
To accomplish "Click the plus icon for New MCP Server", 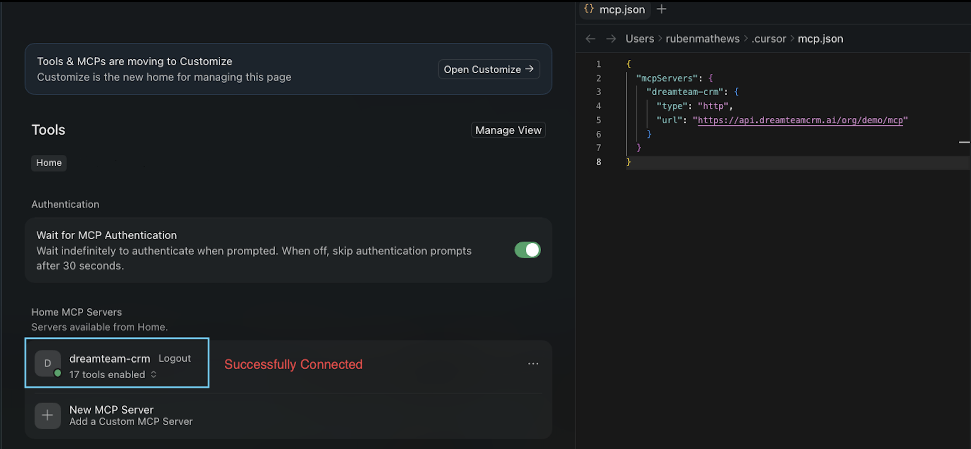I will [48, 415].
